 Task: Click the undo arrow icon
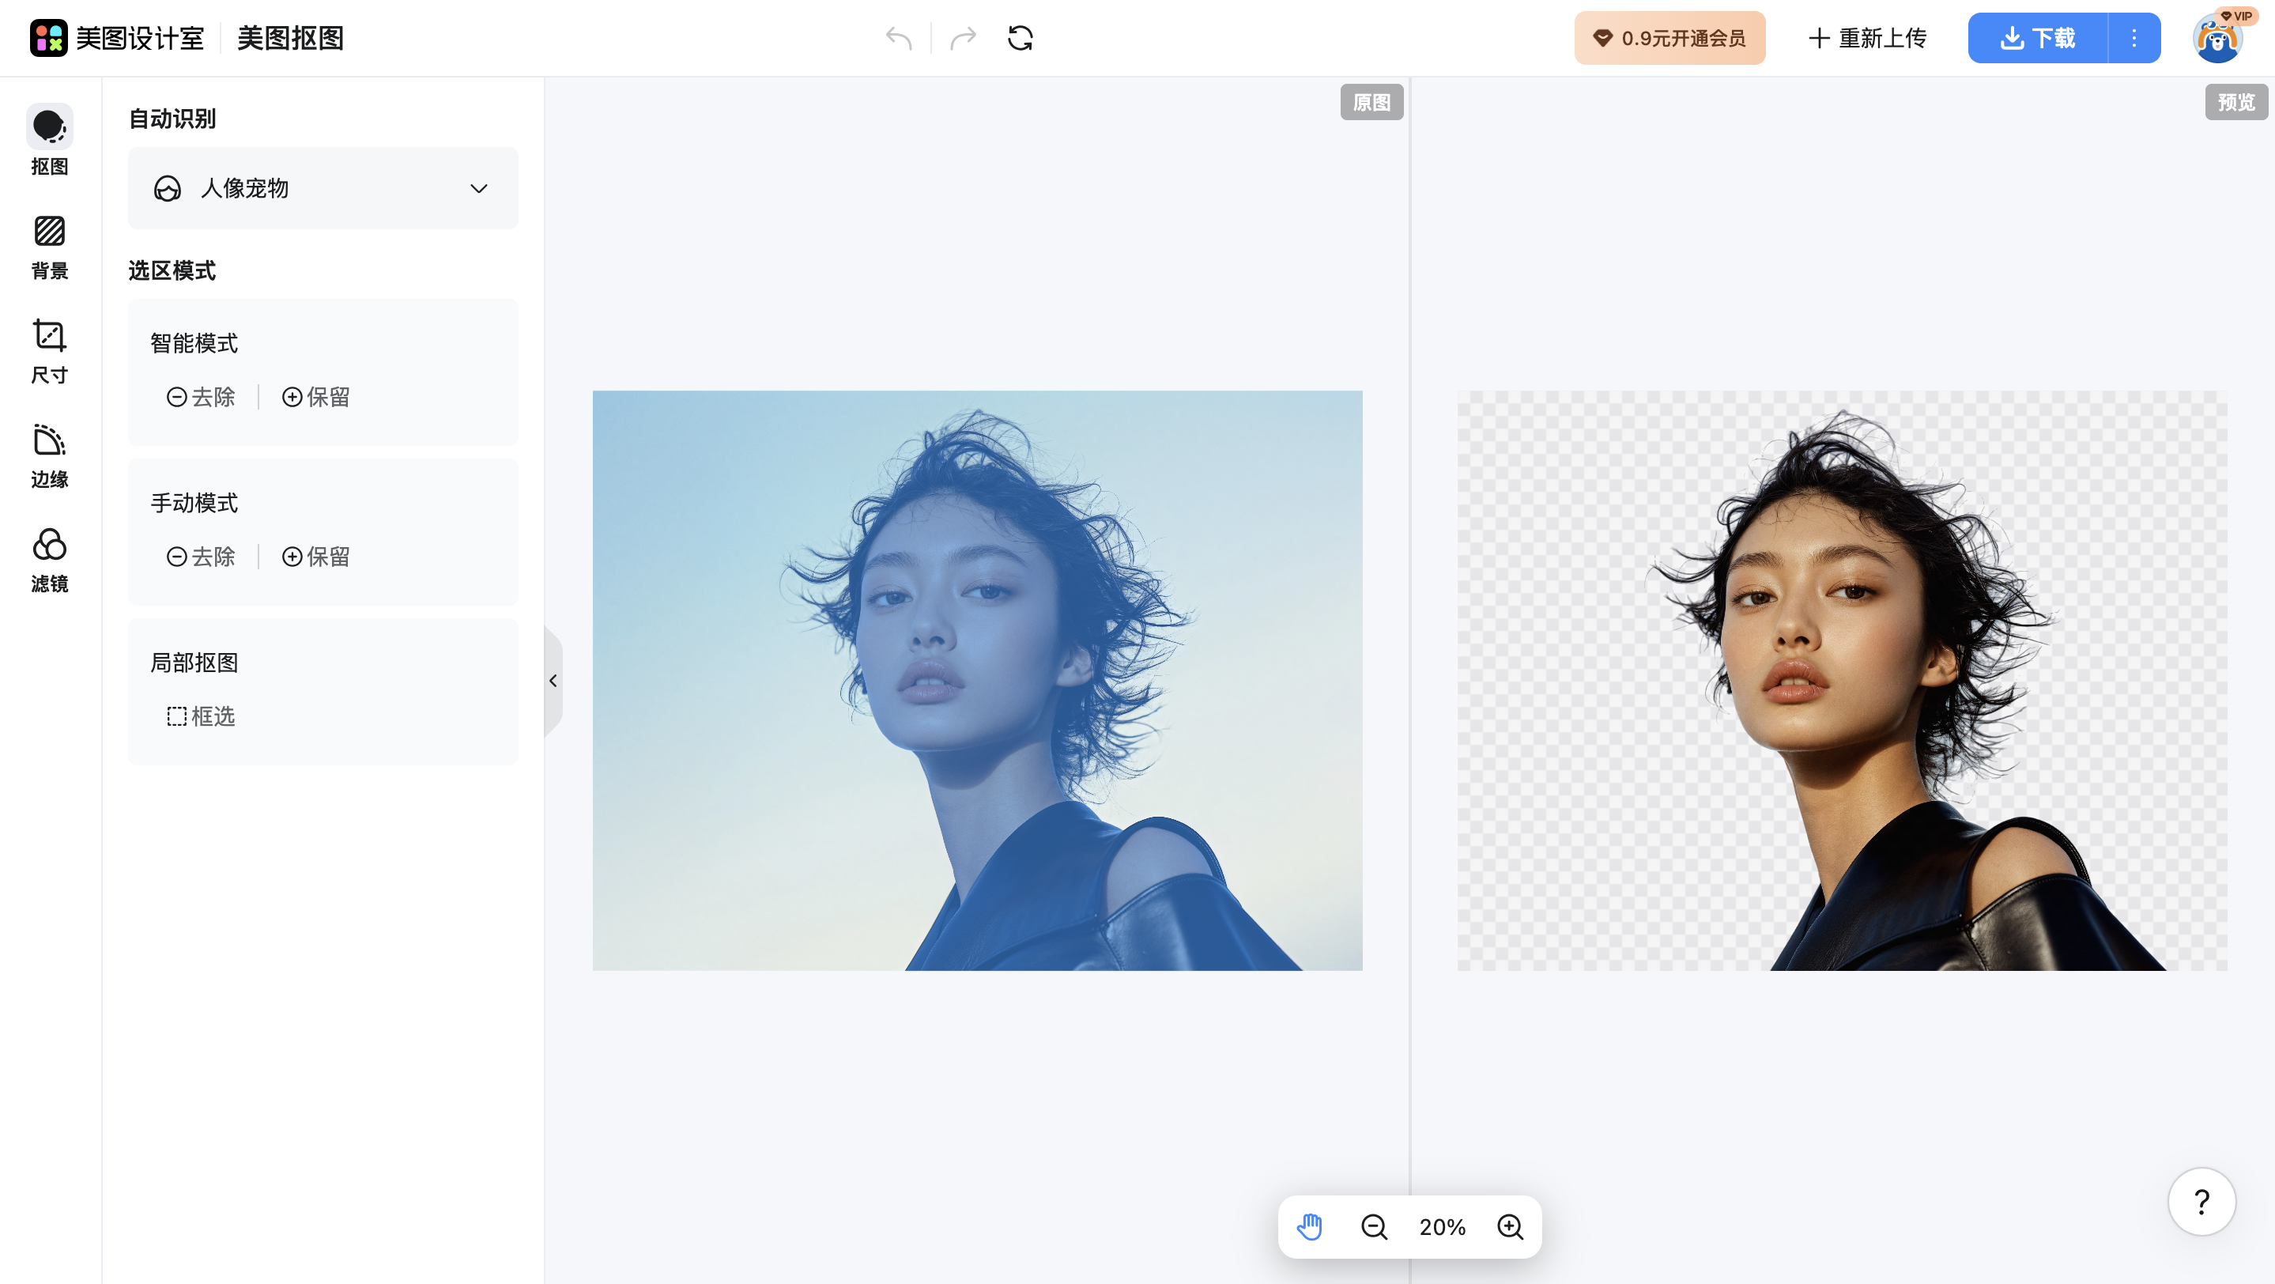click(x=898, y=38)
